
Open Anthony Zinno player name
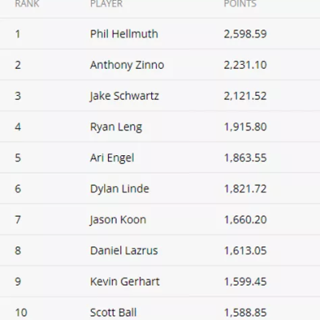127,65
